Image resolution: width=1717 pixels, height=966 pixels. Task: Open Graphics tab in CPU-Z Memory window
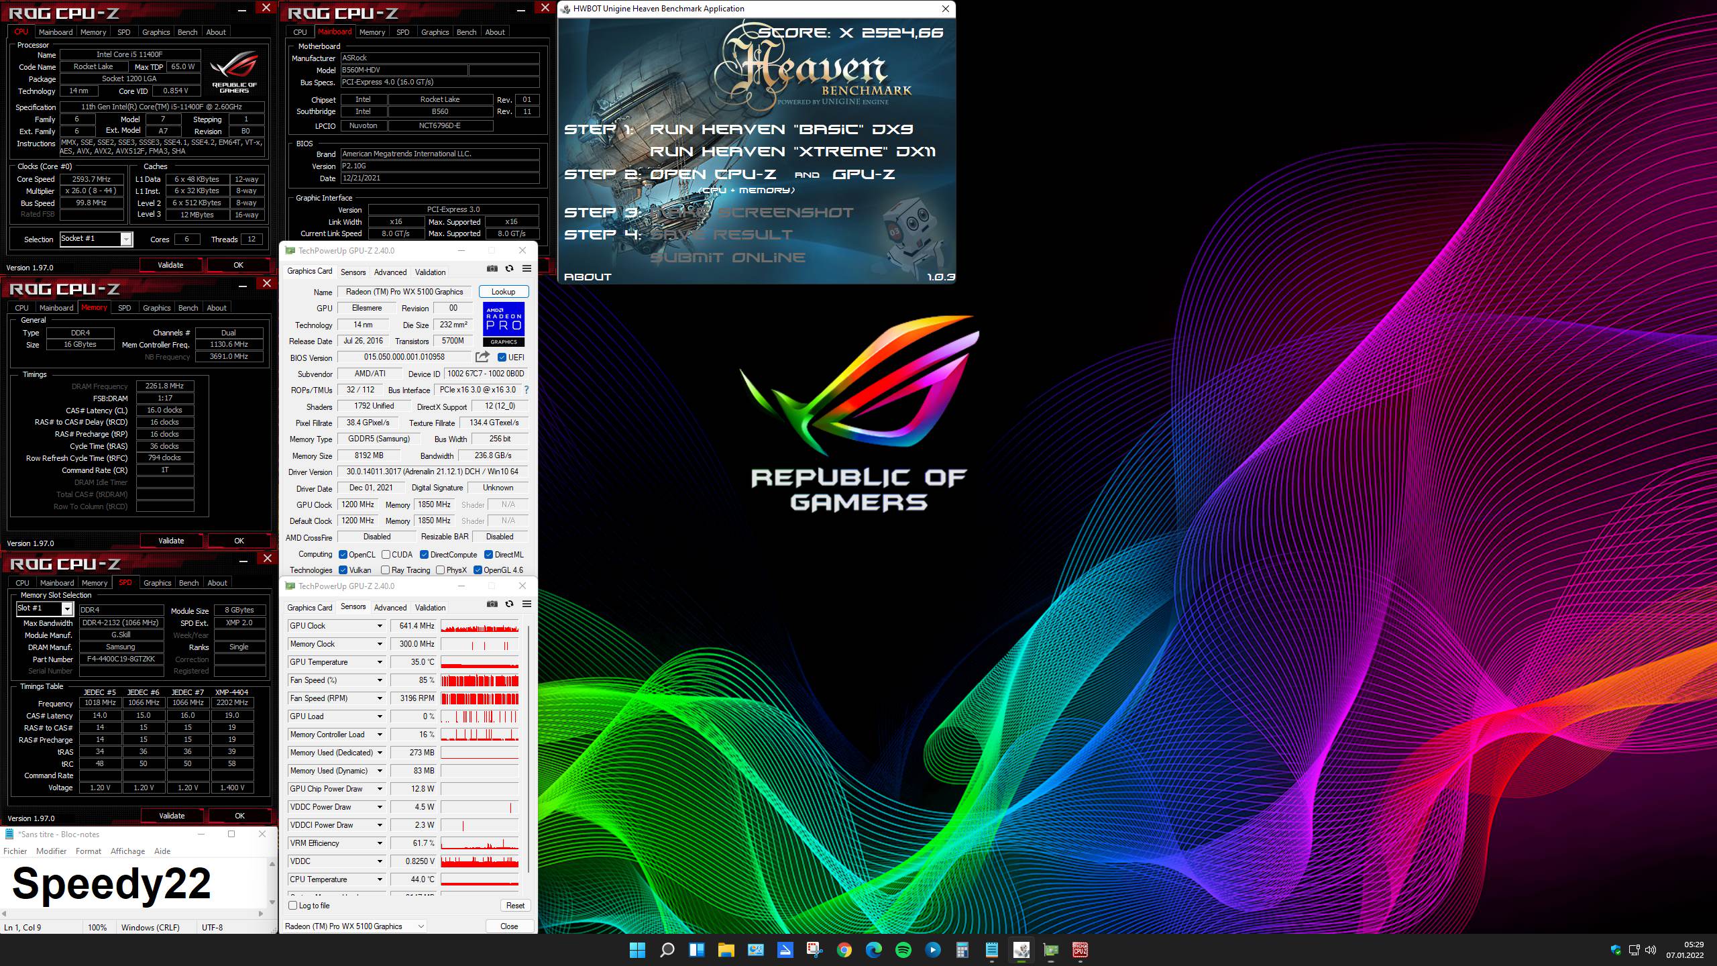(x=157, y=307)
